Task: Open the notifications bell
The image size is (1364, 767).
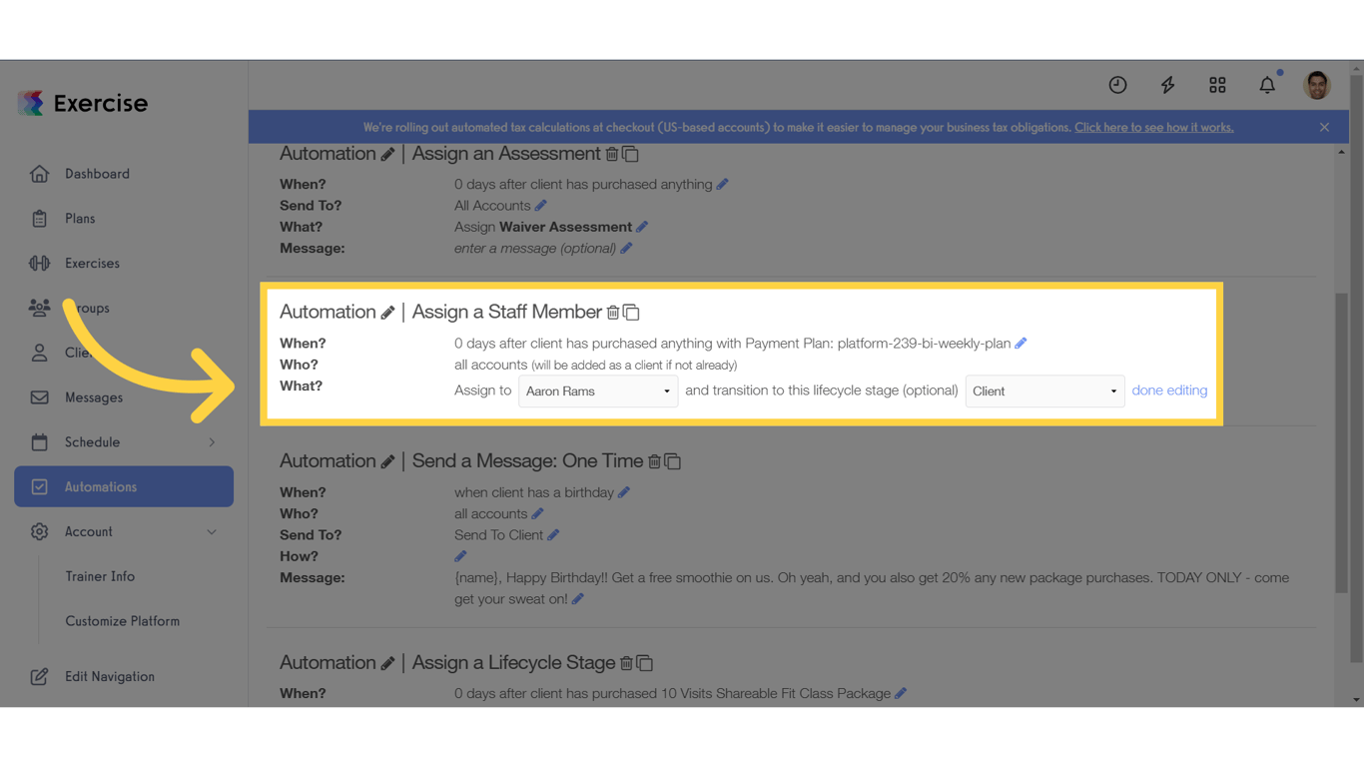Action: (x=1267, y=85)
